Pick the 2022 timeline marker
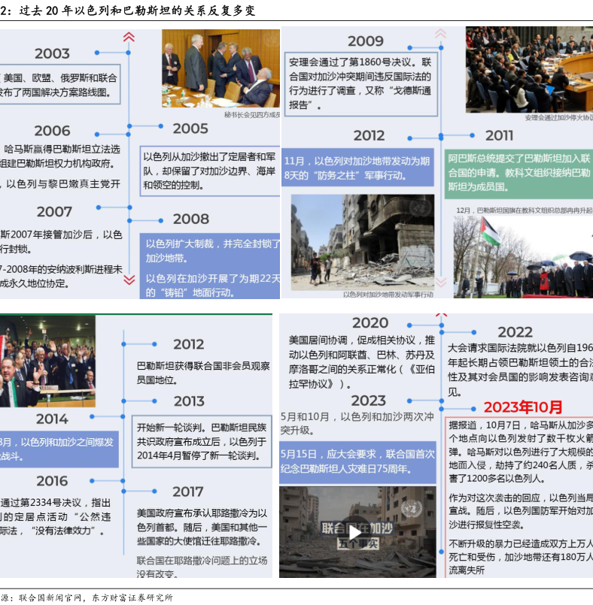 click(515, 332)
